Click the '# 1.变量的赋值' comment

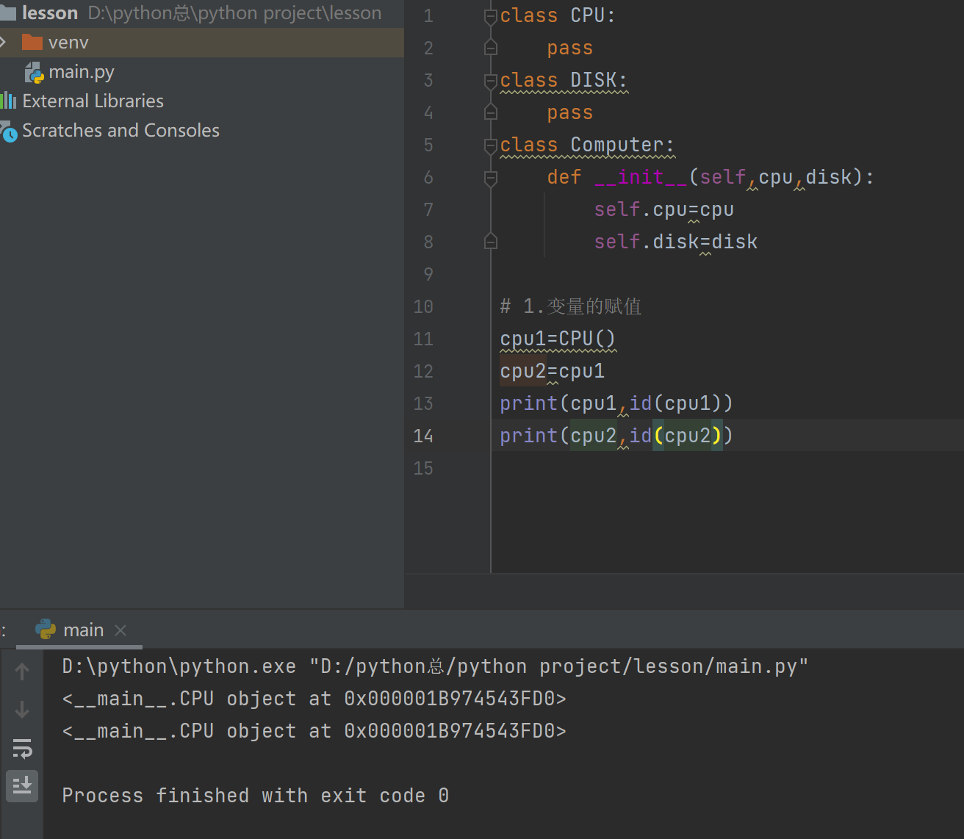pos(571,306)
